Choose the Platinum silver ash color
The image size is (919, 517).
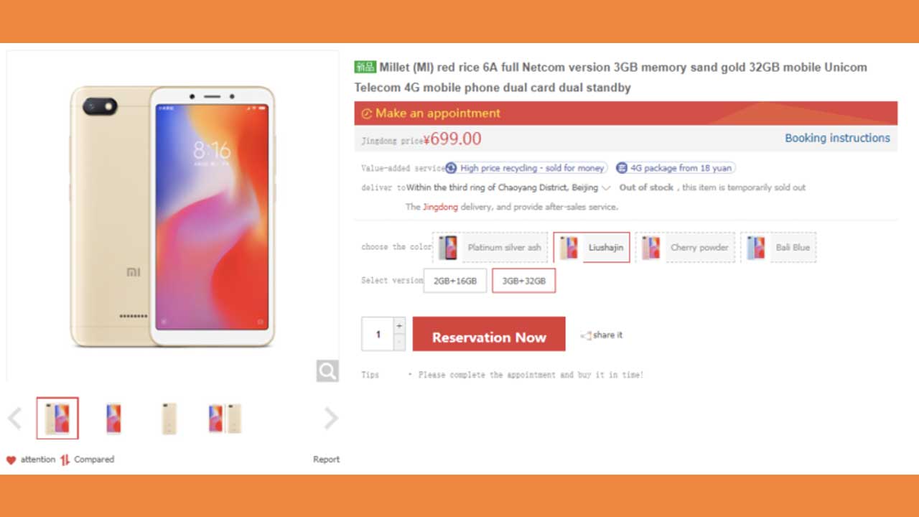[x=490, y=247]
